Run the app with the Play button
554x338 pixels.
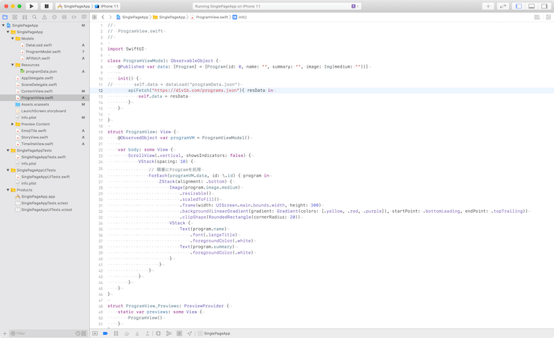[31, 6]
